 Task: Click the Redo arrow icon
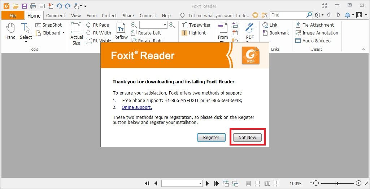[x=68, y=6]
